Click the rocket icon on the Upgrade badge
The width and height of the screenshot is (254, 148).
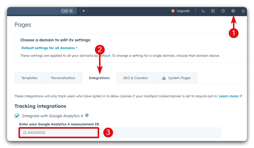tap(173, 11)
